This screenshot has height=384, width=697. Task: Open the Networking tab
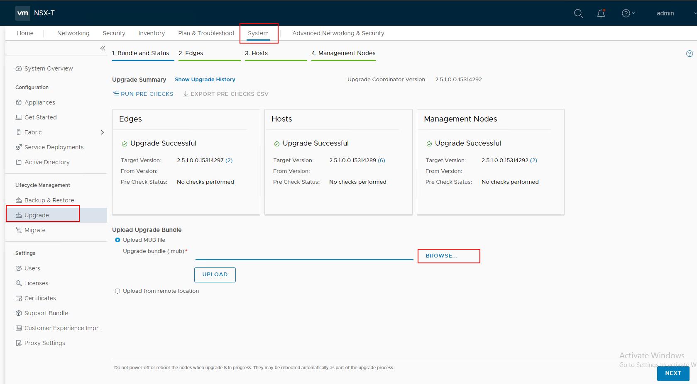click(73, 33)
